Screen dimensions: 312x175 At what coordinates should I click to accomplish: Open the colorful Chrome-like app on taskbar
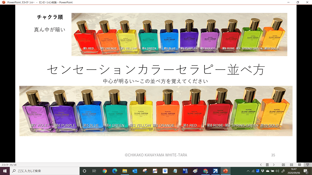205,171
